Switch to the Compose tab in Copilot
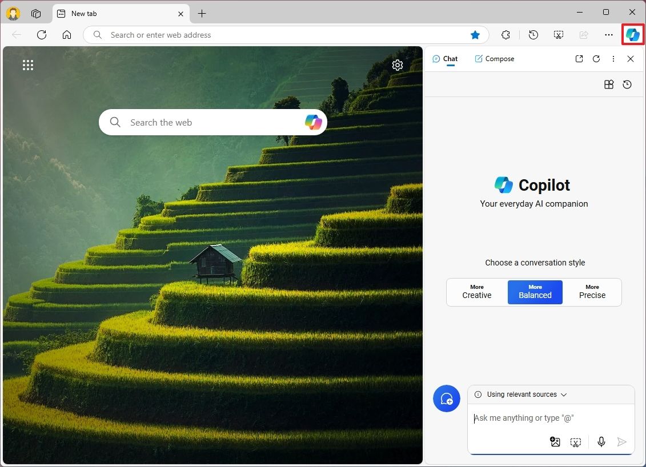The image size is (646, 467). tap(495, 58)
